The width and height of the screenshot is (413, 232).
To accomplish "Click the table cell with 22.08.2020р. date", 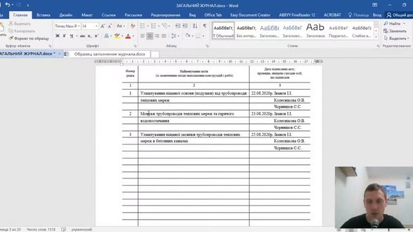I will pos(279,93).
